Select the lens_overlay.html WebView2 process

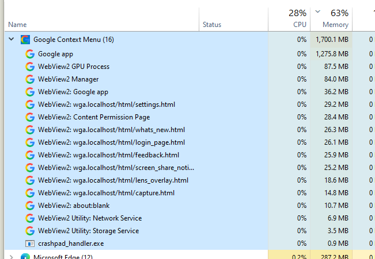point(136,180)
